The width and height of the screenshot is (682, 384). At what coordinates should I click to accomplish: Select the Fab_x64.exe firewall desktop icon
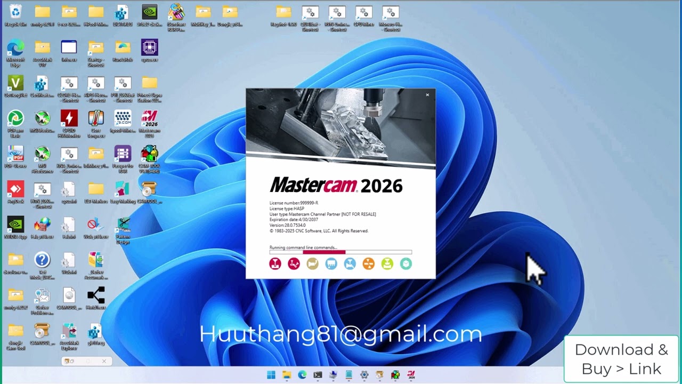tap(42, 228)
